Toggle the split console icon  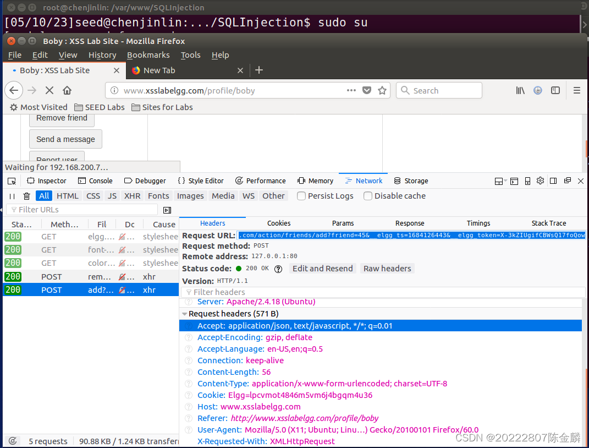514,181
